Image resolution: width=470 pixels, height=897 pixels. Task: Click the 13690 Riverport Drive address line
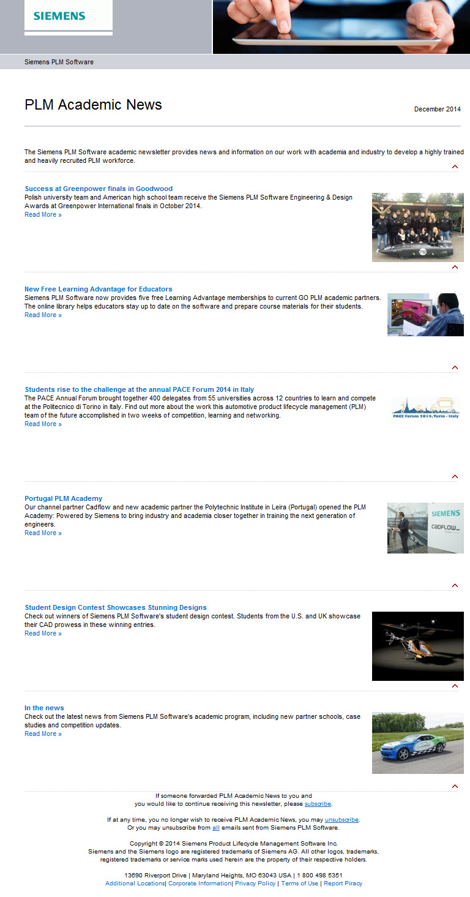[234, 876]
